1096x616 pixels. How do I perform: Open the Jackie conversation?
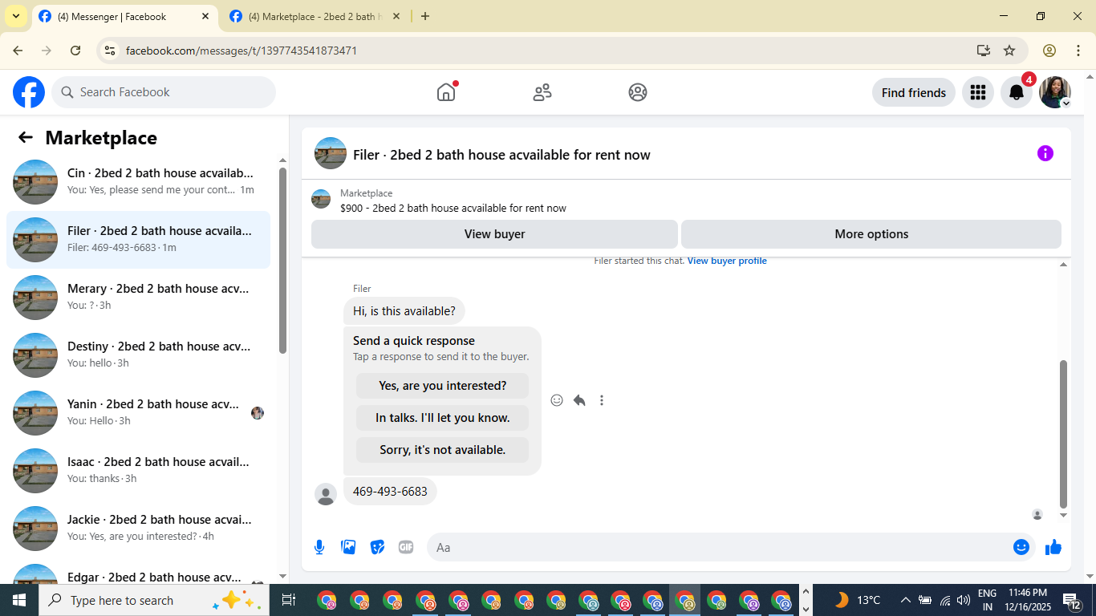[x=138, y=529]
